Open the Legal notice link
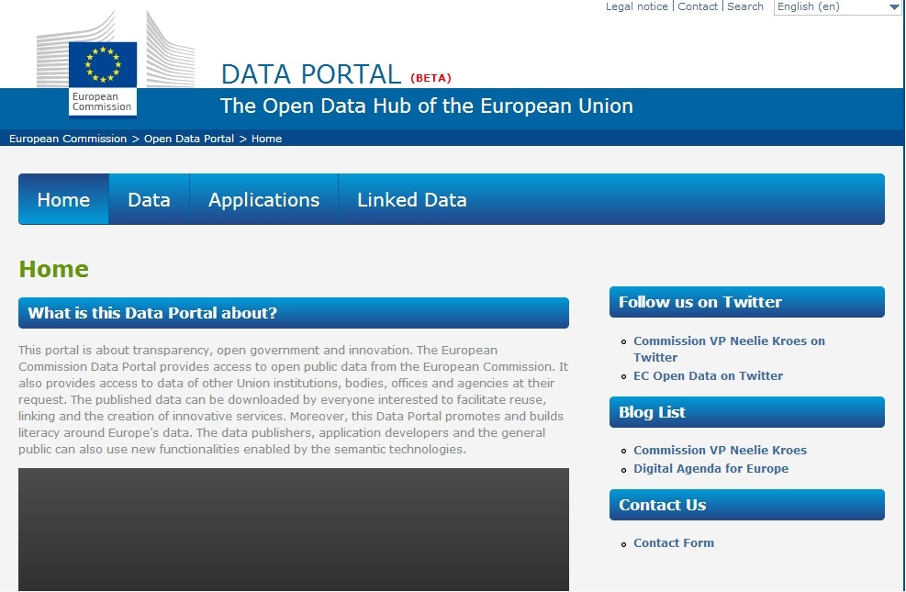Screen dimensions: 906x592 637,6
